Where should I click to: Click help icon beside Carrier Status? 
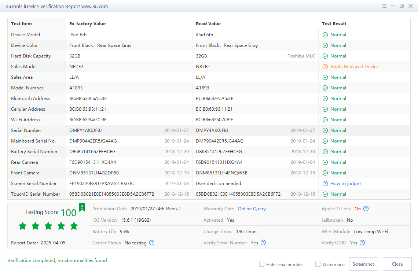tap(152, 243)
